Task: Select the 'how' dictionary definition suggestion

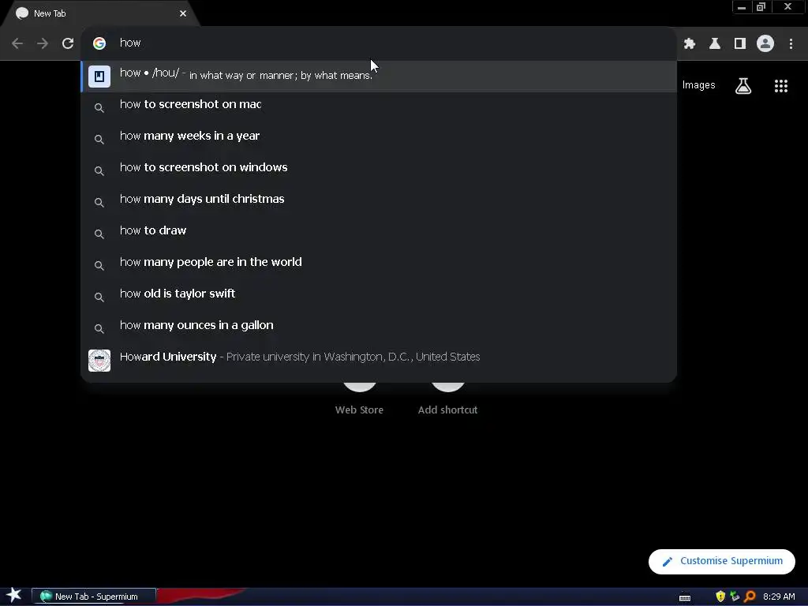Action: [379, 77]
